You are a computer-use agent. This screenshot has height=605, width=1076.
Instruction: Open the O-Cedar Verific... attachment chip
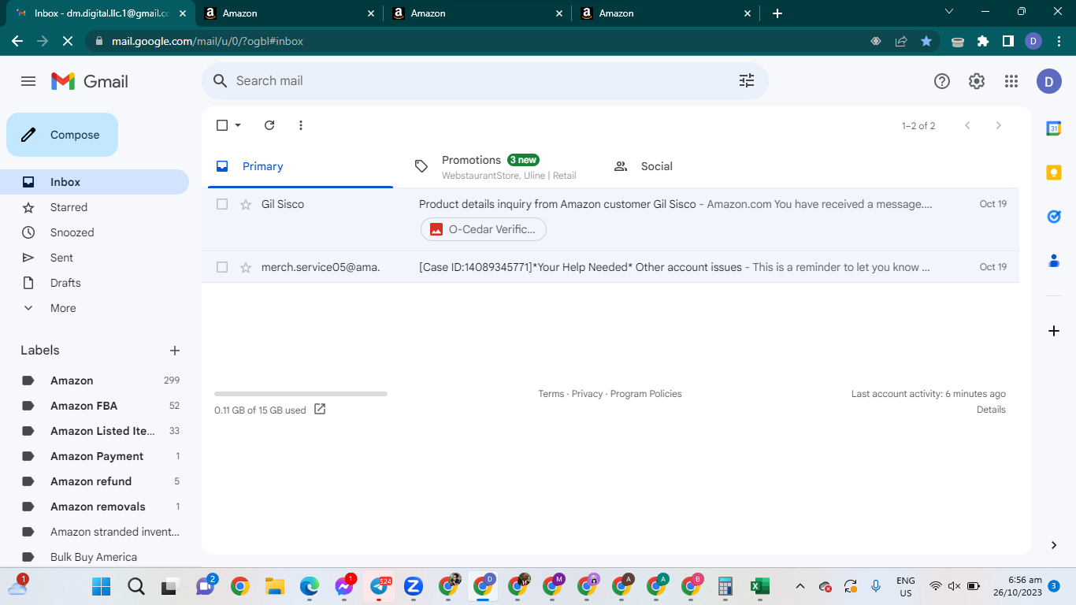484,229
